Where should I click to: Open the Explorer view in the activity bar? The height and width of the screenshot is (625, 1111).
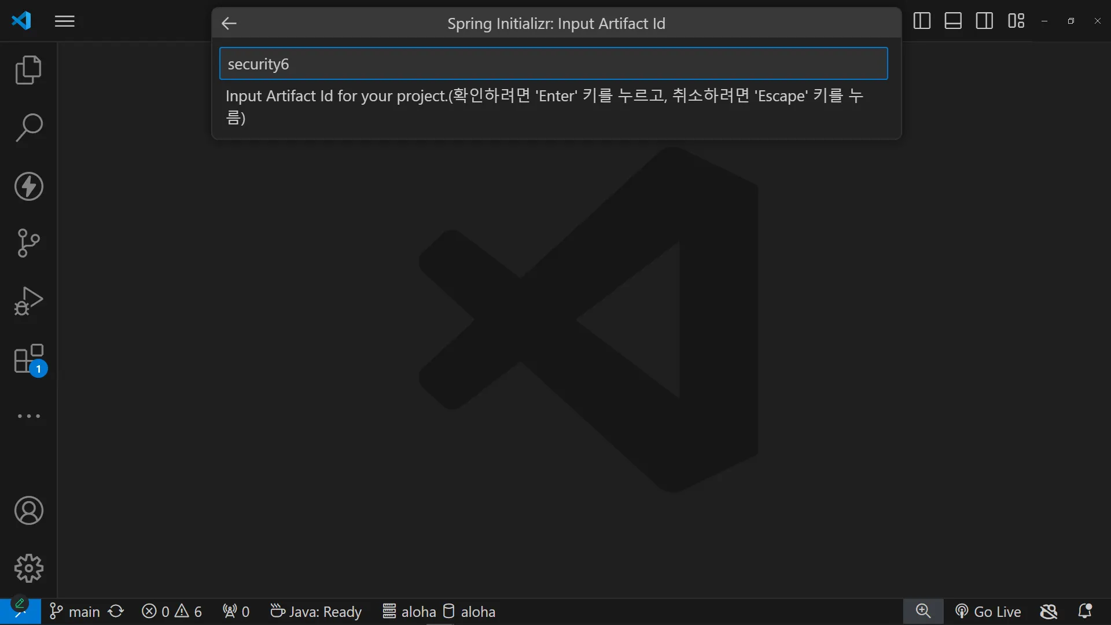(x=28, y=70)
